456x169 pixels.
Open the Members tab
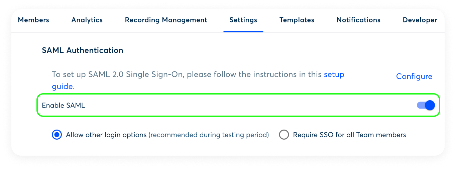click(33, 20)
